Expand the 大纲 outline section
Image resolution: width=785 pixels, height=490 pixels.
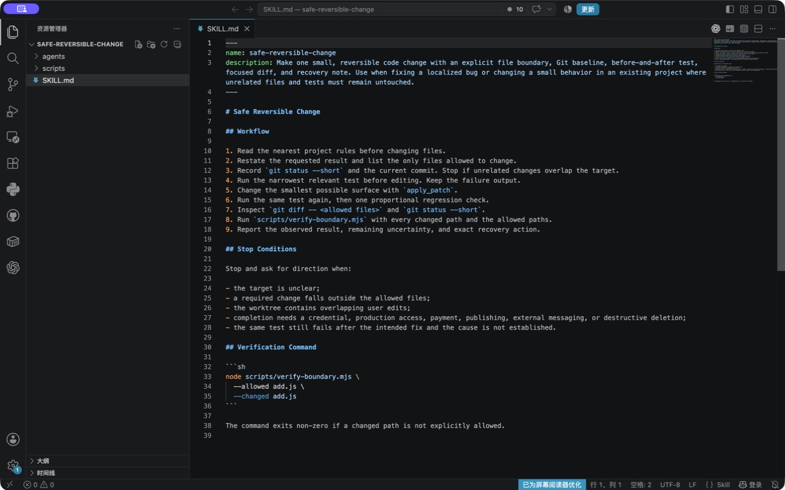[107, 461]
